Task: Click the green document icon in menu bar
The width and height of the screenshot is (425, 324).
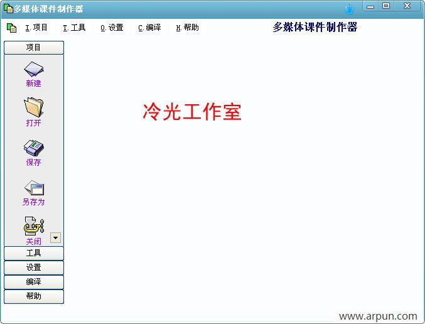Action: click(11, 28)
